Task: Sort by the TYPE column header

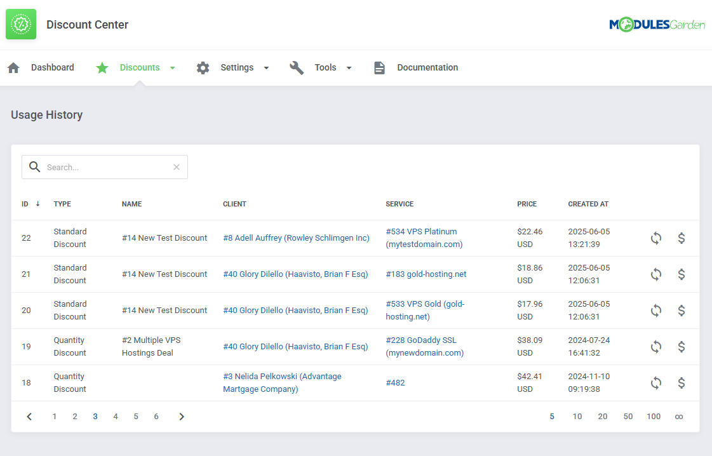Action: [x=62, y=204]
